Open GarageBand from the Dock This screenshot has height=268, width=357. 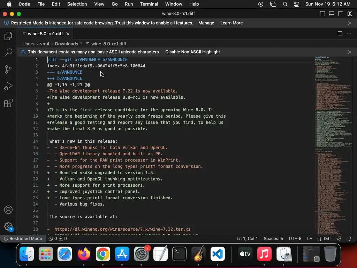coord(198,254)
